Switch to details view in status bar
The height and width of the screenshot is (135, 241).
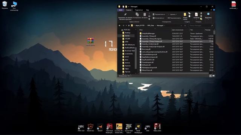coord(210,76)
